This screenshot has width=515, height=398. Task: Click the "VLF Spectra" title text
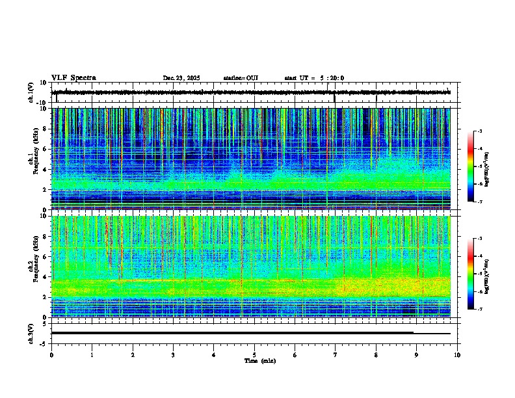click(73, 78)
